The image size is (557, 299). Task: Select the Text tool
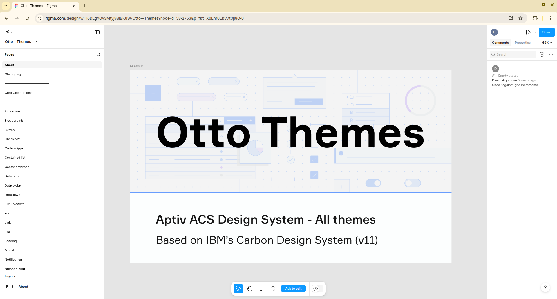click(x=261, y=289)
